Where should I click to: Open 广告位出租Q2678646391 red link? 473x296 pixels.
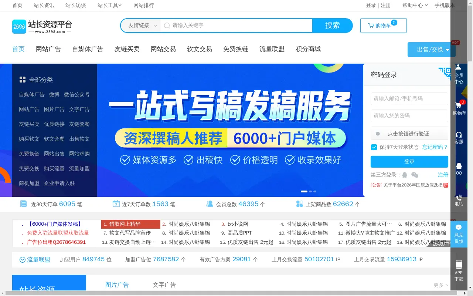[56, 242]
